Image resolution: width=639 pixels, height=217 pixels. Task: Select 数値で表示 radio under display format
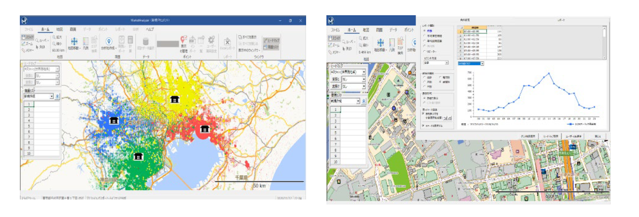pyautogui.click(x=425, y=98)
